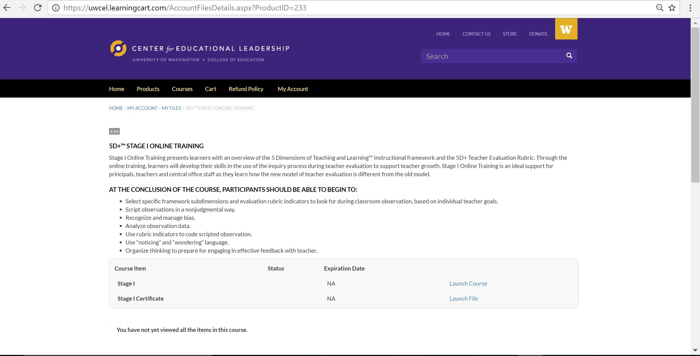Open My Account in navigation bar
This screenshot has width=700, height=356.
click(293, 89)
